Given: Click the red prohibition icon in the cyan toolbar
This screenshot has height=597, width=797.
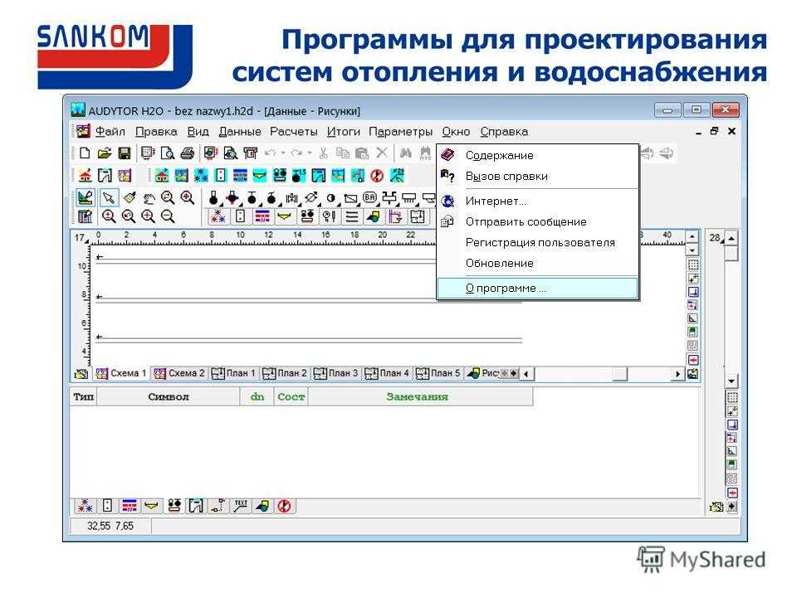Looking at the screenshot, I should [377, 176].
